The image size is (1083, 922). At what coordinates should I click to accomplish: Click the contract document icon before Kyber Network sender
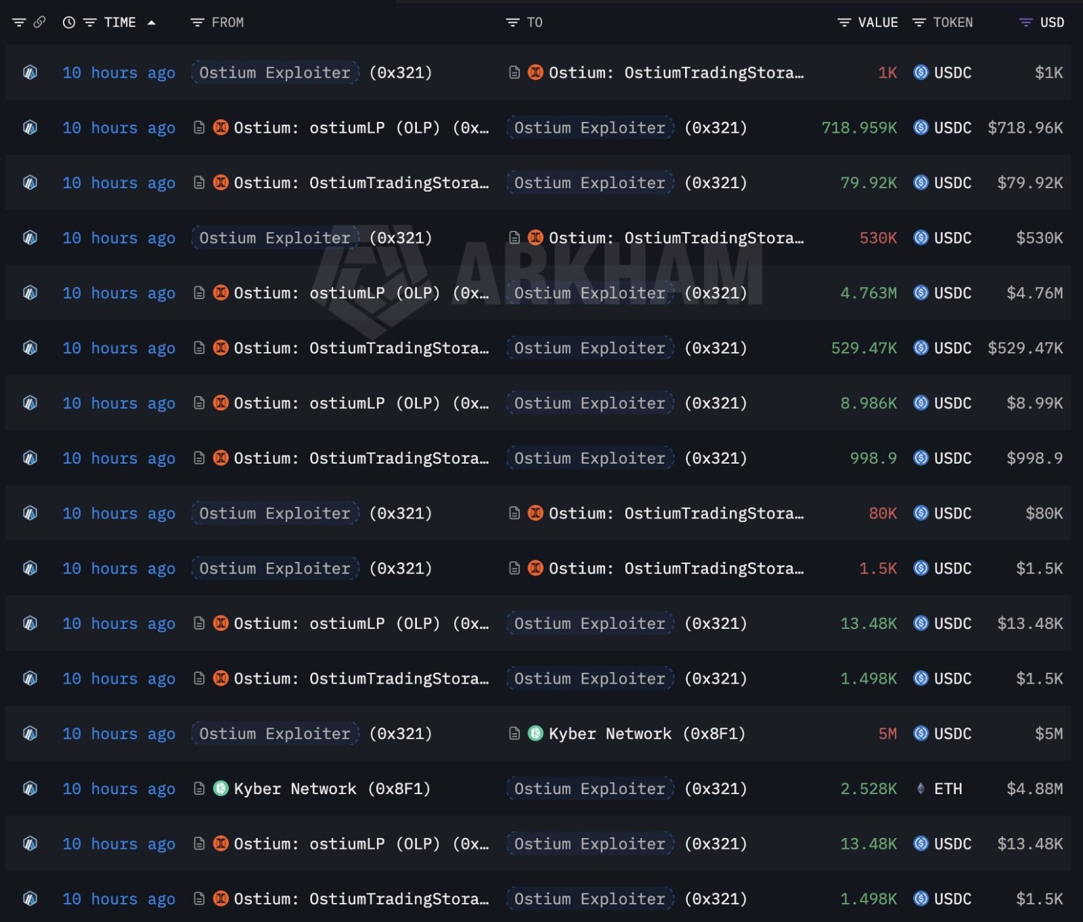[x=199, y=789]
